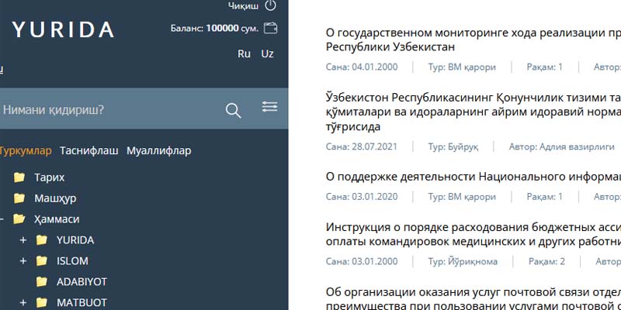
Task: Click the Чиқиш logout link
Action: point(243,5)
